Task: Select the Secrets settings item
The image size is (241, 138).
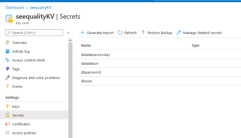Action: [x=34, y=115]
